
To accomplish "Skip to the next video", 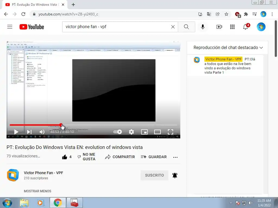I will tap(29, 132).
